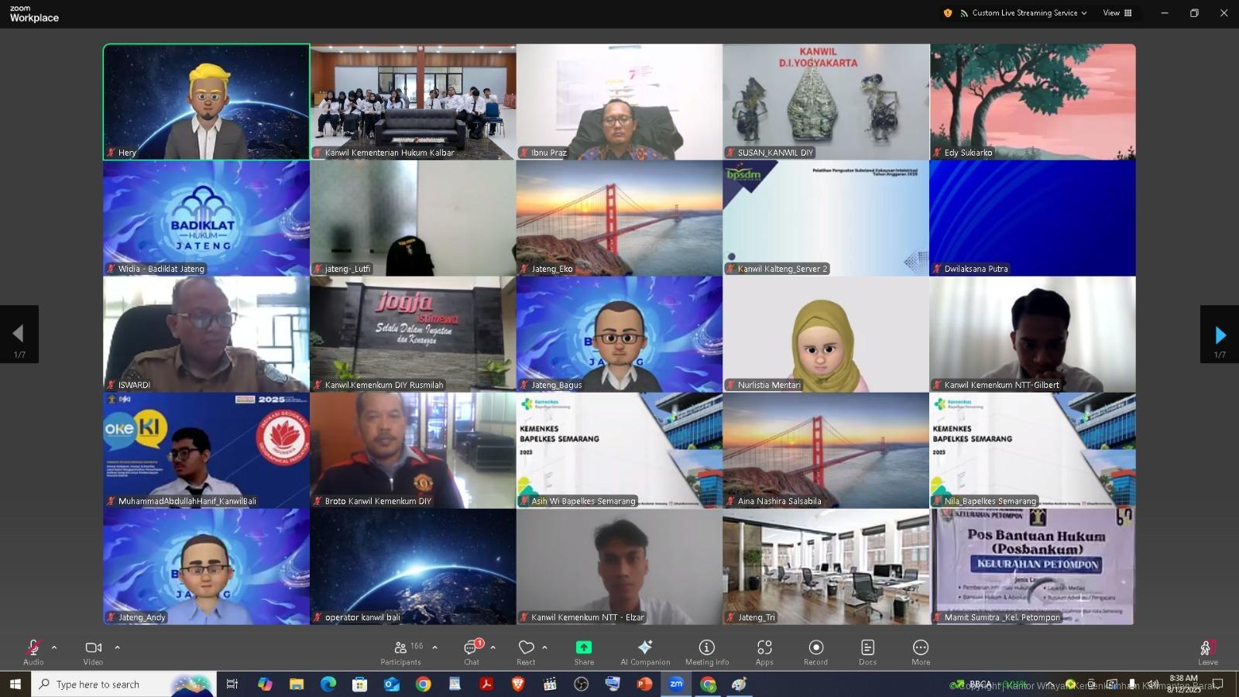Expand the video options arrow

[x=118, y=647]
